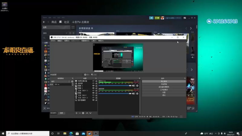Click the Steam library search magnifier icon
The width and height of the screenshot is (242, 136).
click(x=44, y=38)
